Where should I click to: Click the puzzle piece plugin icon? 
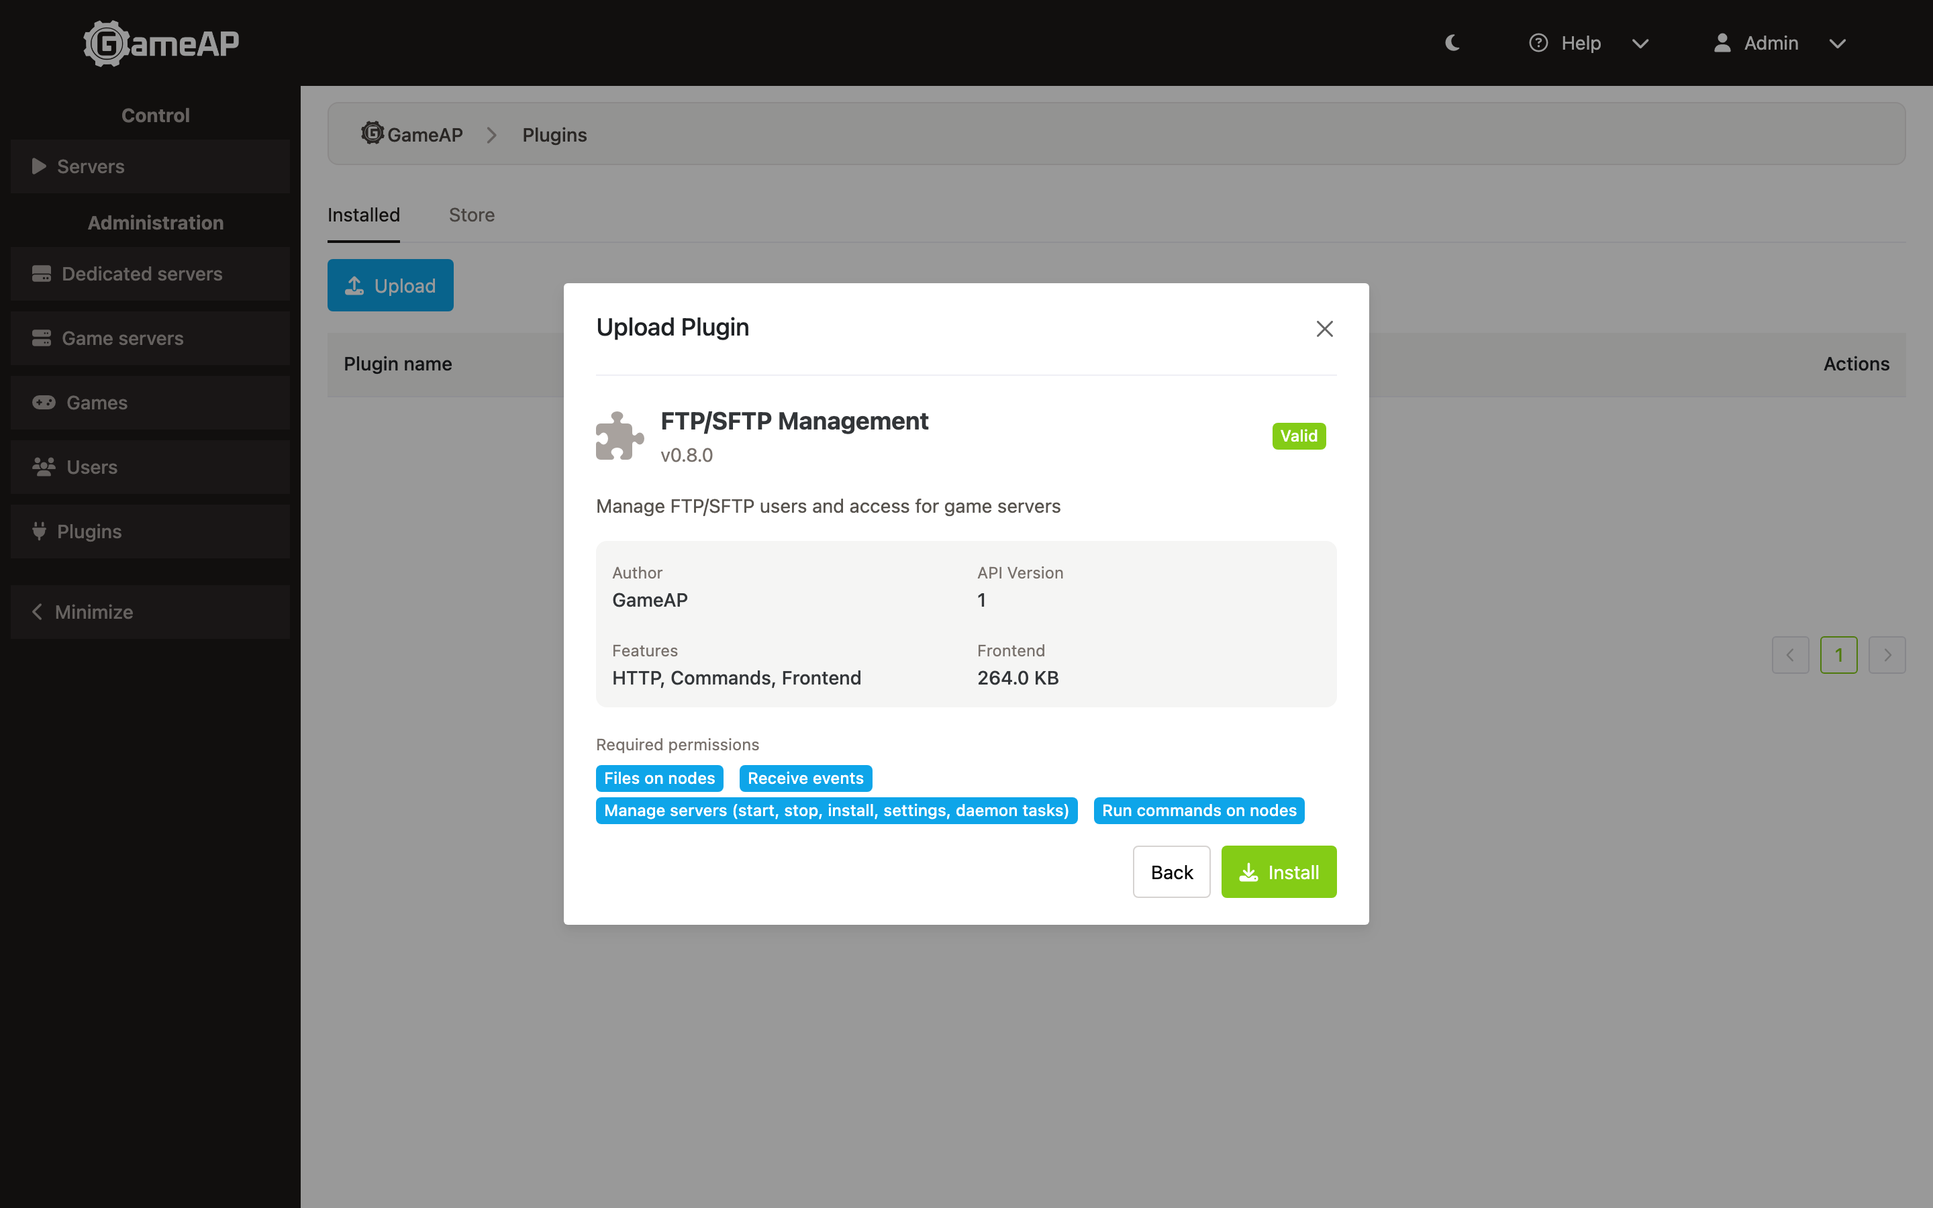(x=620, y=436)
